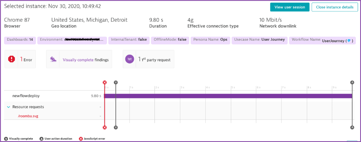361x142 pixels.
Task: Click the purple newflowdeploy duration bar
Action: tap(228, 96)
